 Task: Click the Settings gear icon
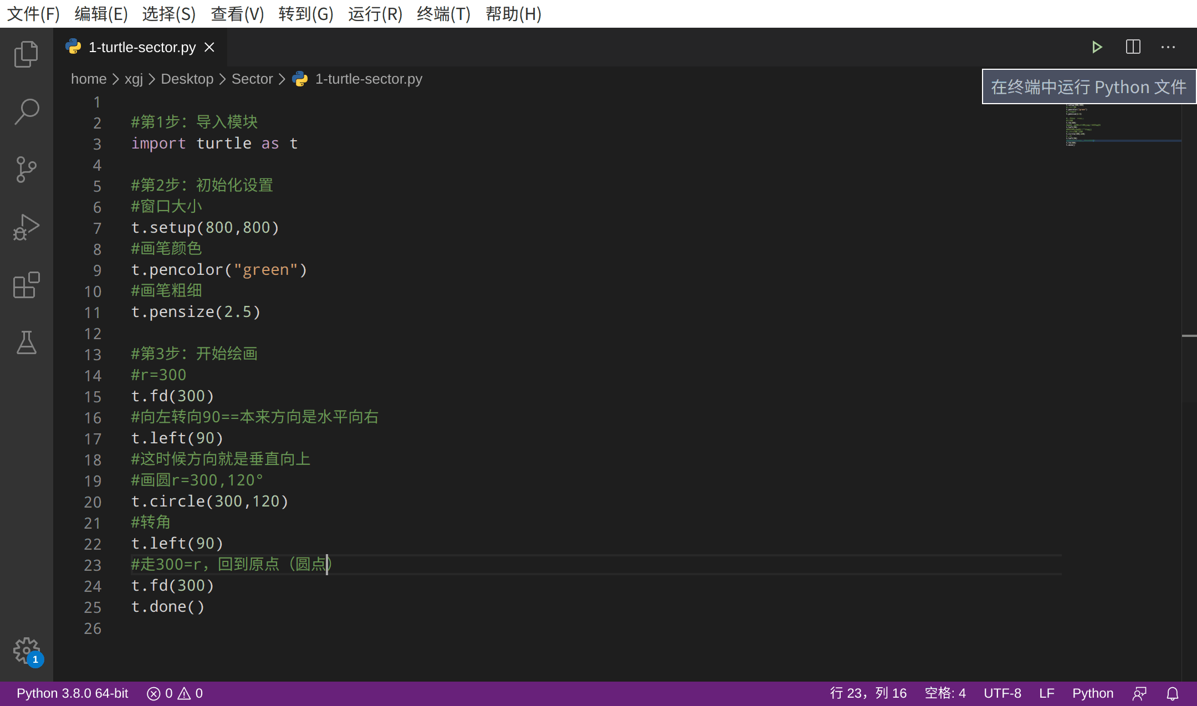tap(26, 652)
